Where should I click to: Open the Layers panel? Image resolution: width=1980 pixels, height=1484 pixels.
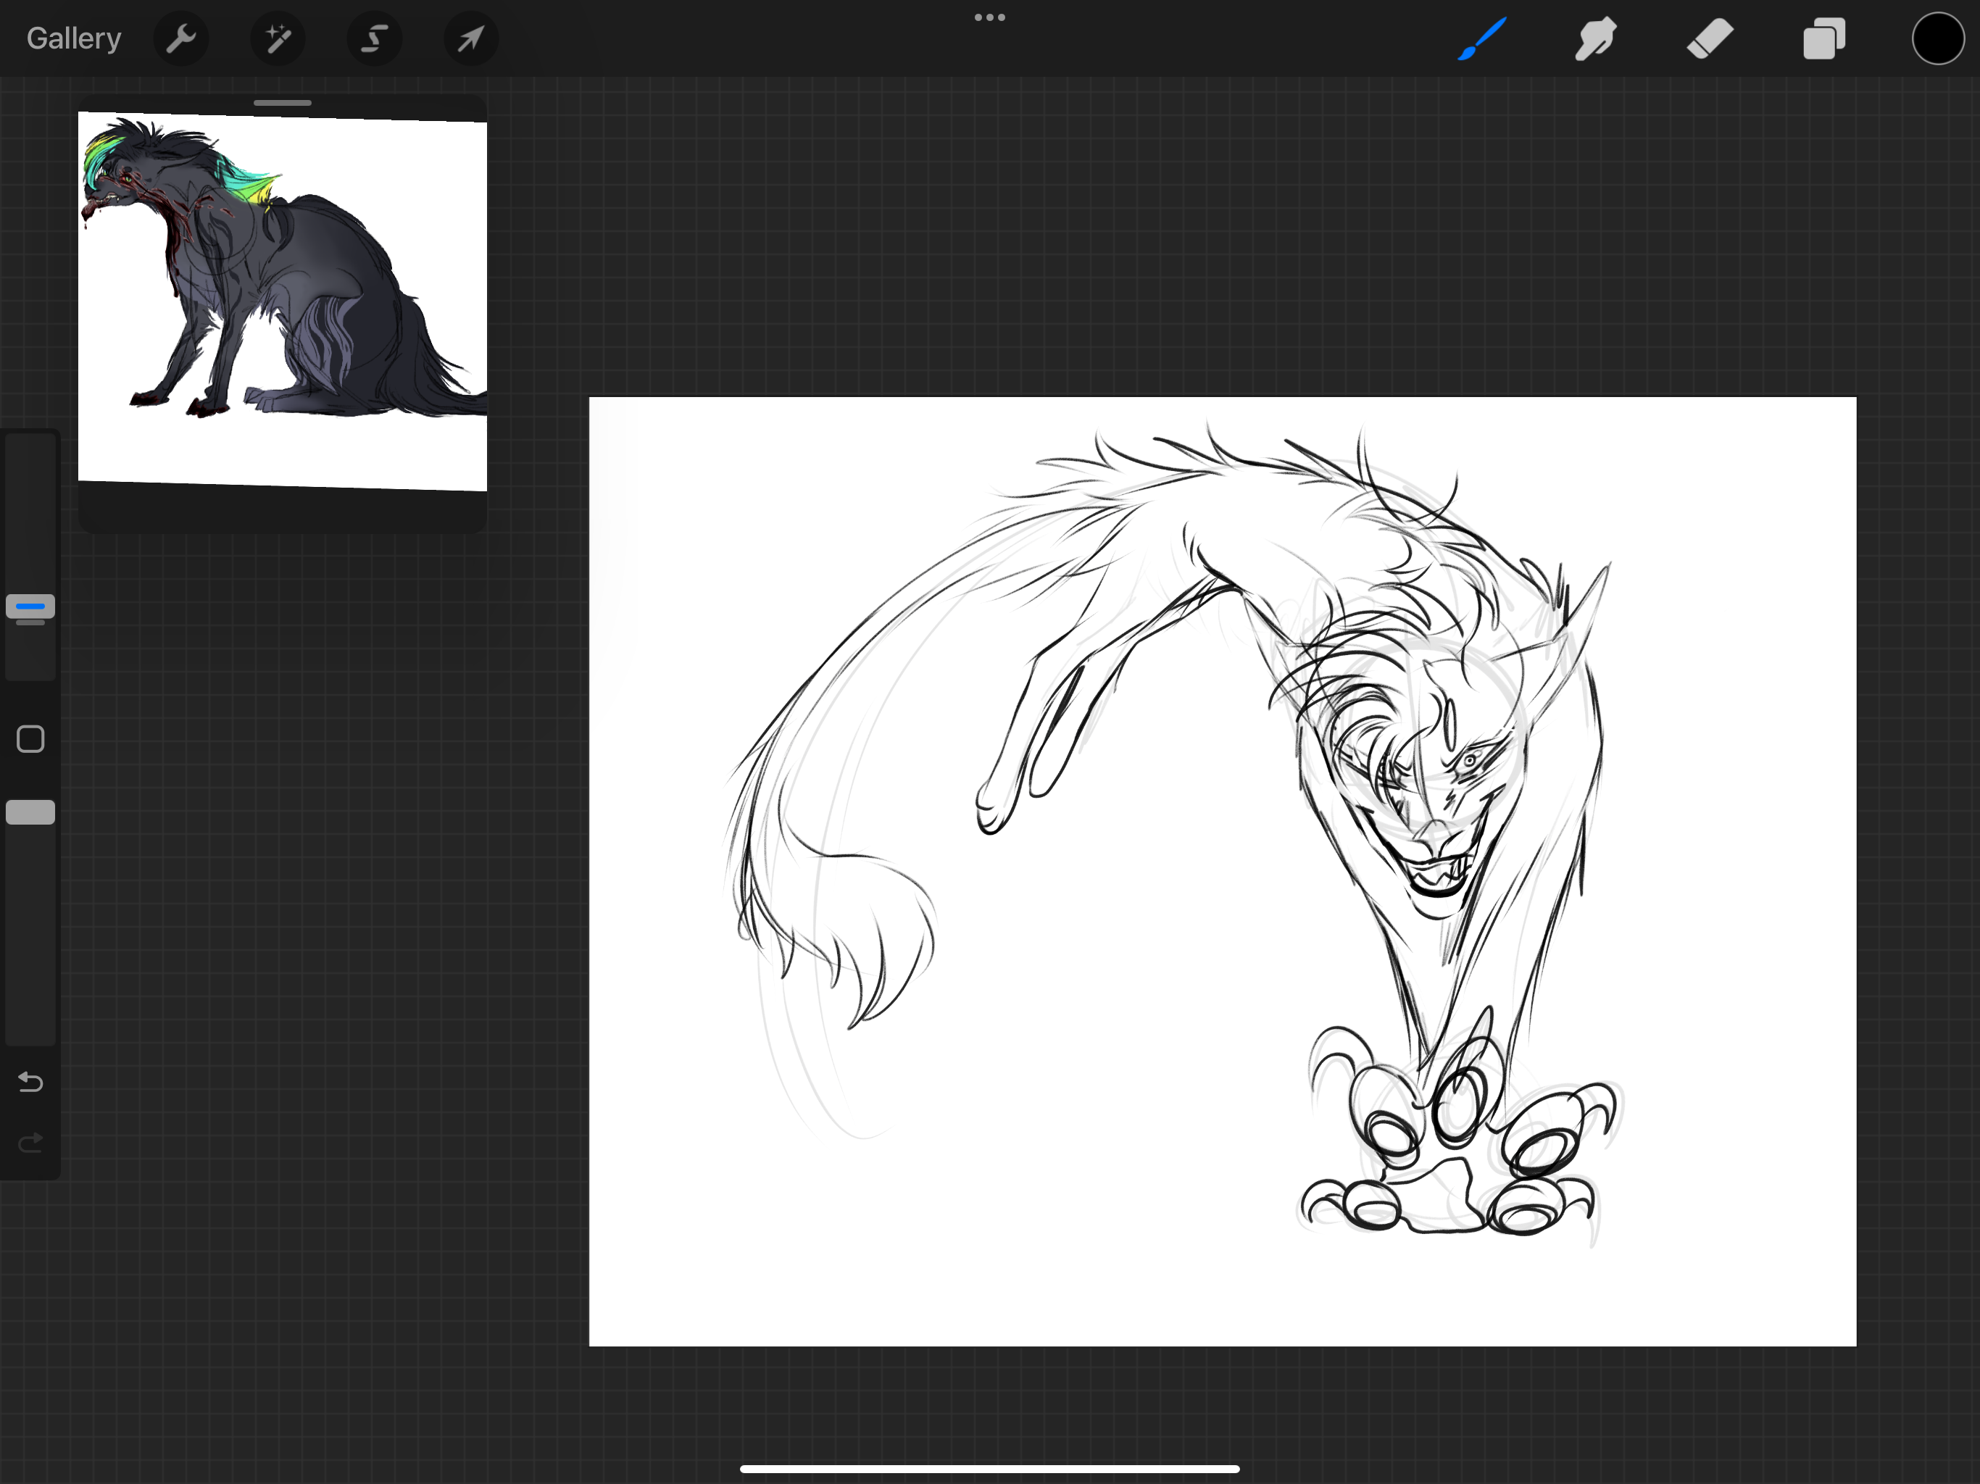(x=1824, y=38)
